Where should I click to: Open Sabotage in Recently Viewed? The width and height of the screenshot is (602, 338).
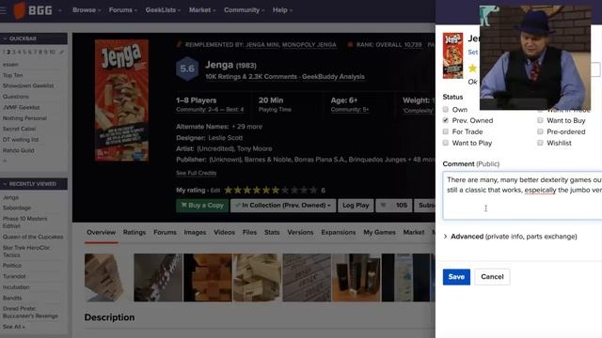(17, 207)
